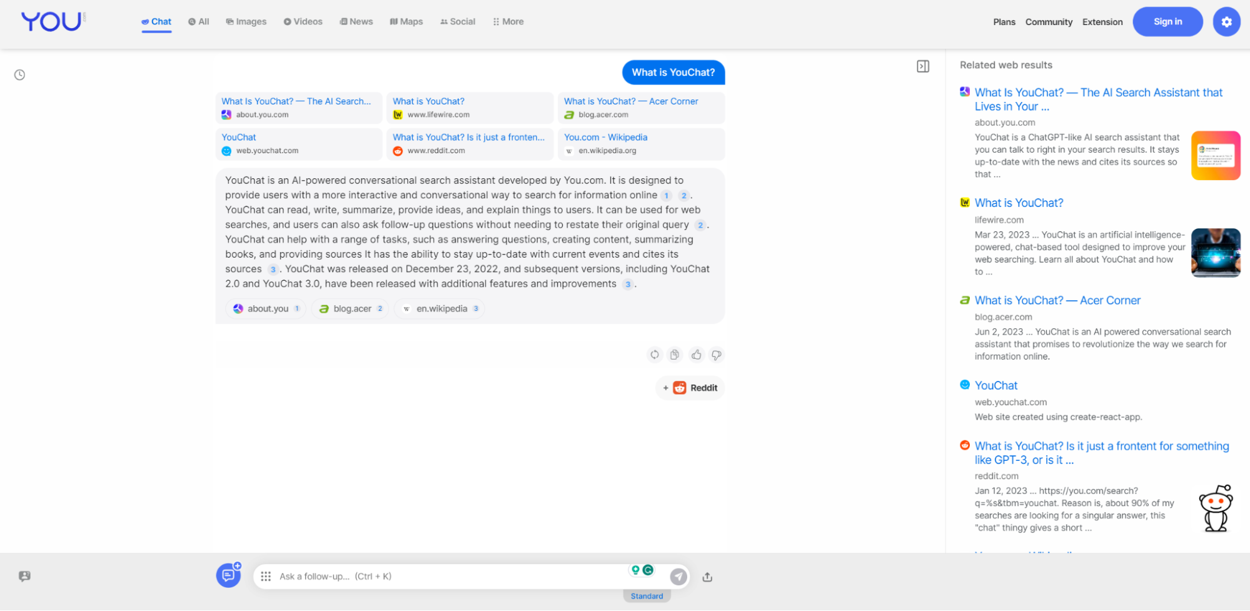Click the Reddit Snoo thumbnail image
This screenshot has width=1250, height=611.
point(1216,508)
